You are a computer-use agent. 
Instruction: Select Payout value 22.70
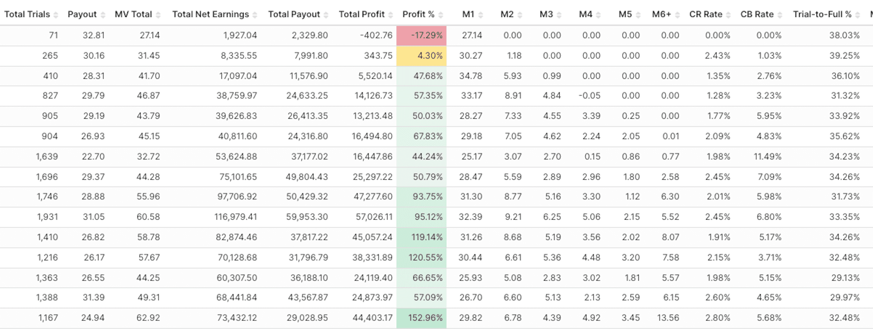(x=93, y=157)
